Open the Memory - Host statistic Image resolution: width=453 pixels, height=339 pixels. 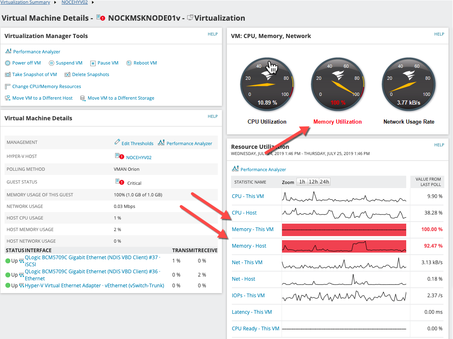(249, 246)
